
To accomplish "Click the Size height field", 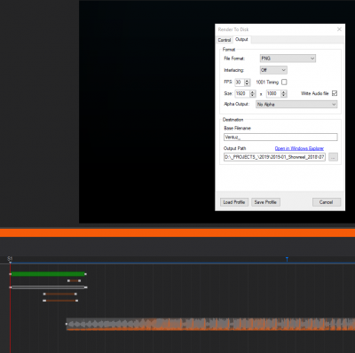I will pos(273,94).
